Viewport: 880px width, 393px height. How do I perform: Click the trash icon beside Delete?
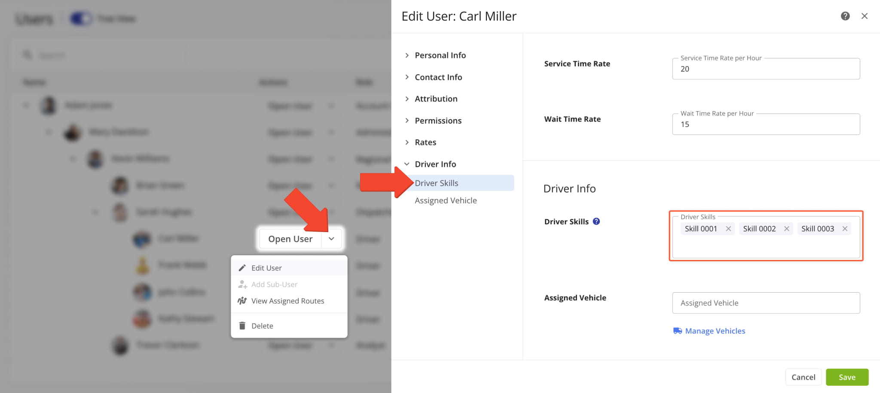[x=242, y=326]
